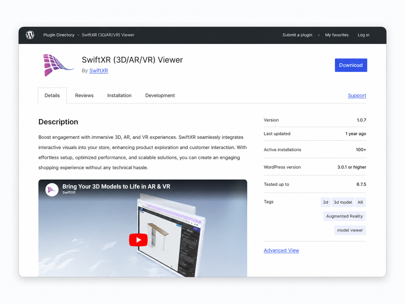Click the 3d model tag
Image resolution: width=405 pixels, height=304 pixels.
click(x=343, y=202)
